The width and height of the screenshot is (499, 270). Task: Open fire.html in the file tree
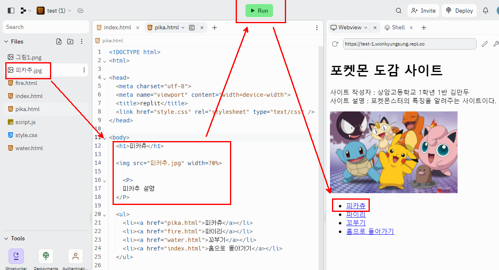(26, 83)
